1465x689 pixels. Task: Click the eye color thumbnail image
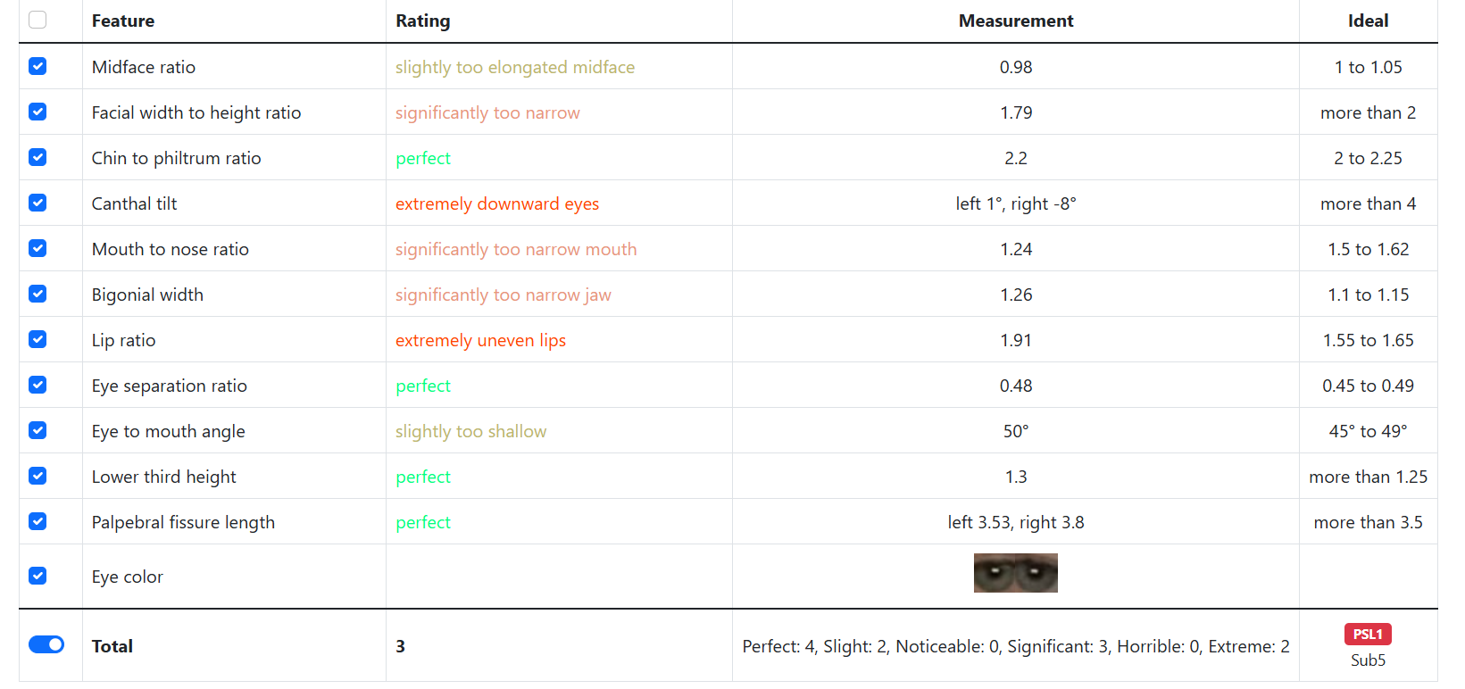tap(1016, 573)
